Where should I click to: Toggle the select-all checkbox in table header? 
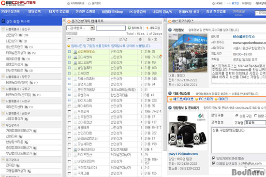69,40
